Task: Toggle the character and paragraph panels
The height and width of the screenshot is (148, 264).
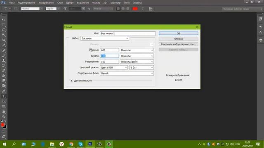Action: click(151, 9)
